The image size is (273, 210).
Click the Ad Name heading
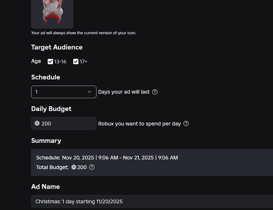[x=45, y=186]
